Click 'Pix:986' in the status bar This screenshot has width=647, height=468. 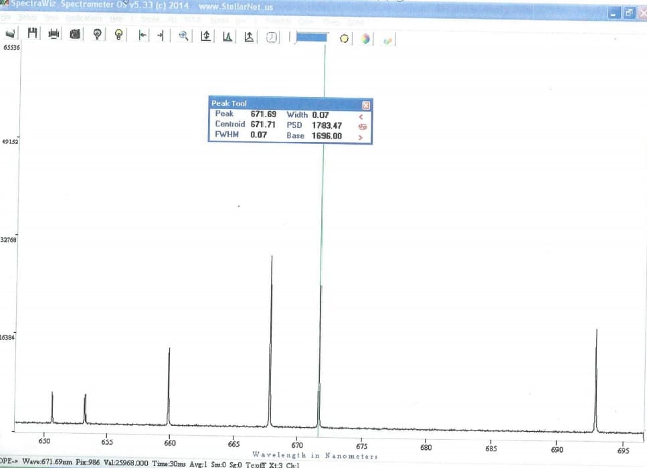point(88,462)
